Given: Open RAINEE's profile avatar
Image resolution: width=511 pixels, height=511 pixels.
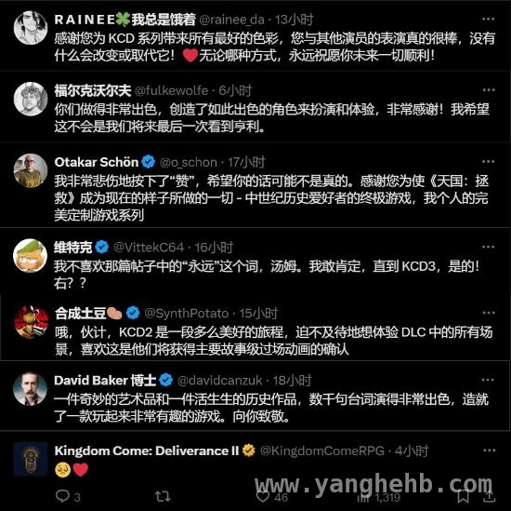Looking at the screenshot, I should click(31, 28).
